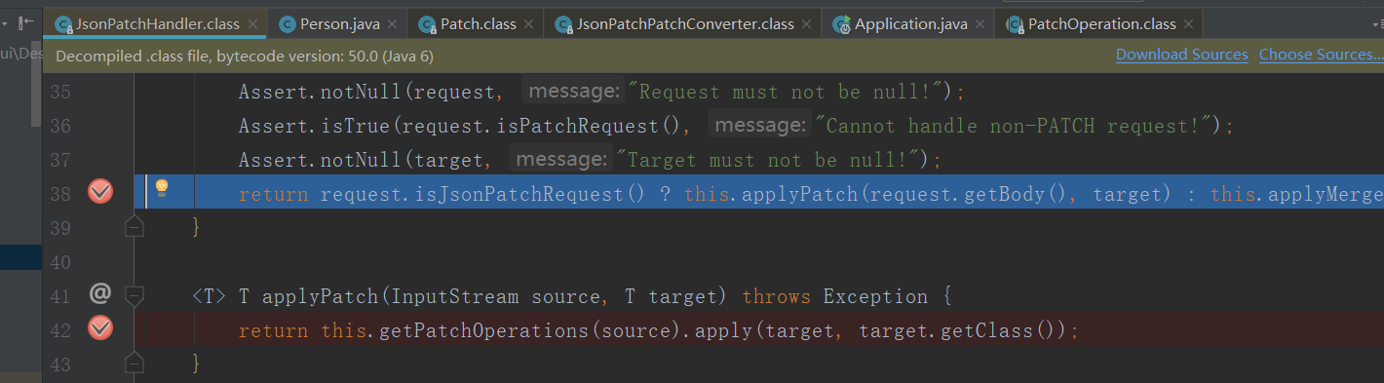This screenshot has height=383, width=1384.
Task: Switch to PatchOperation.class tab
Action: (1097, 24)
